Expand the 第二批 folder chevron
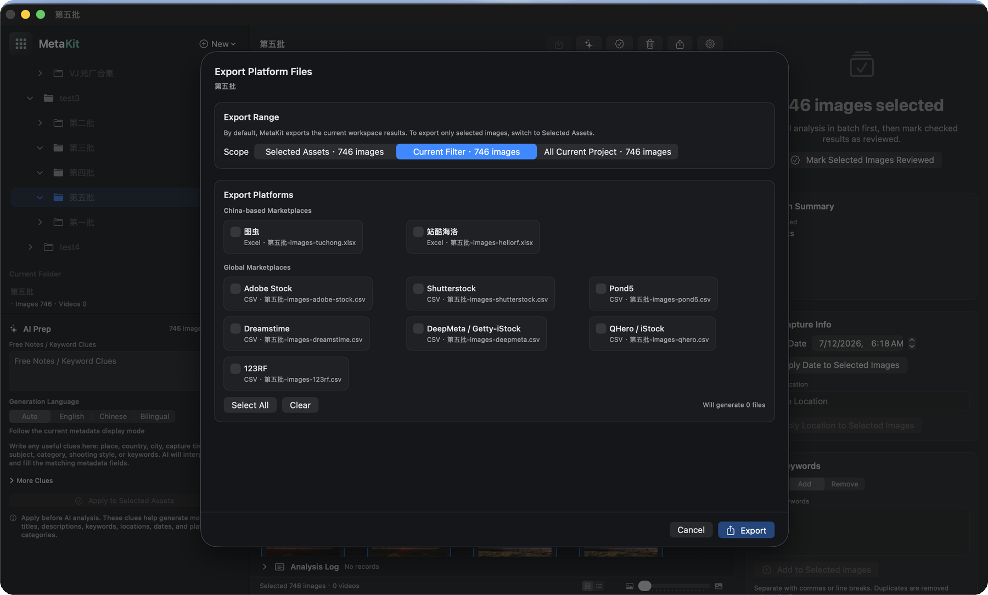 (x=40, y=123)
